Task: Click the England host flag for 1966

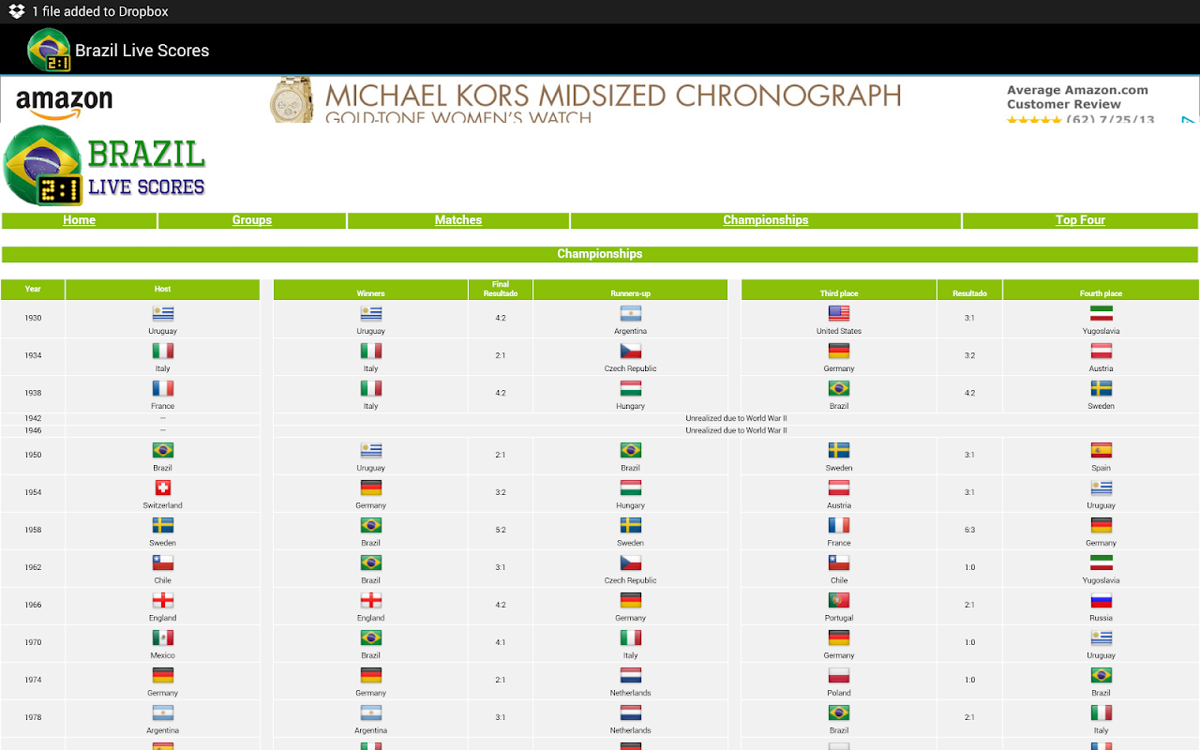Action: 163,601
